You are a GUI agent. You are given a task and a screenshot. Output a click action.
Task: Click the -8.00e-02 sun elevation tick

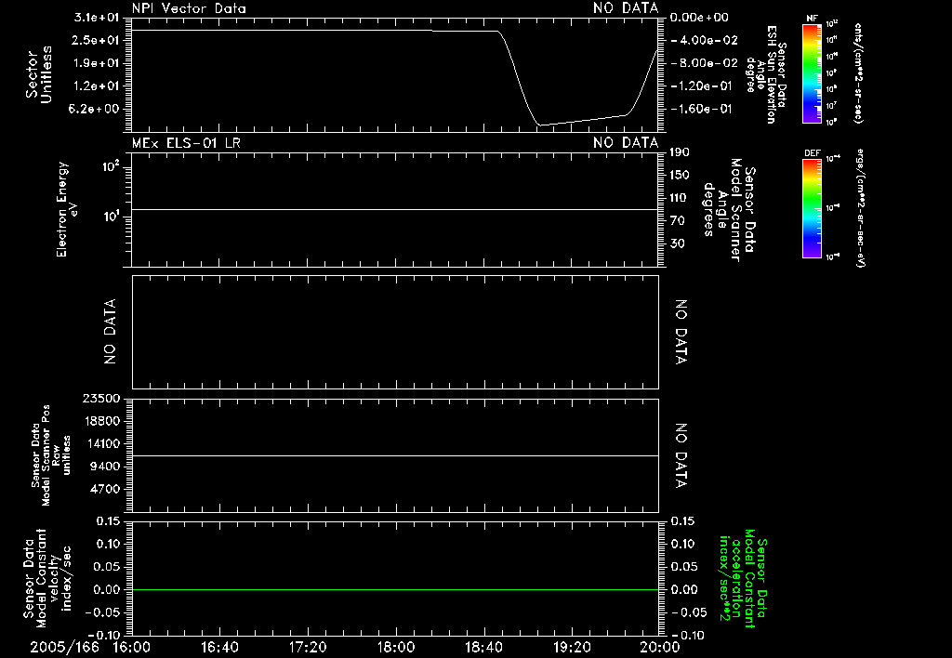click(x=705, y=63)
